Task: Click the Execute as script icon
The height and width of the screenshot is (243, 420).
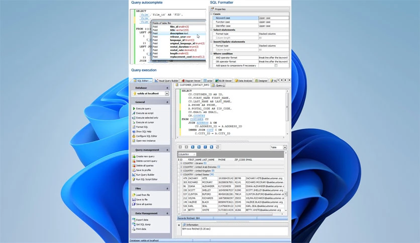Action: pyautogui.click(x=134, y=113)
